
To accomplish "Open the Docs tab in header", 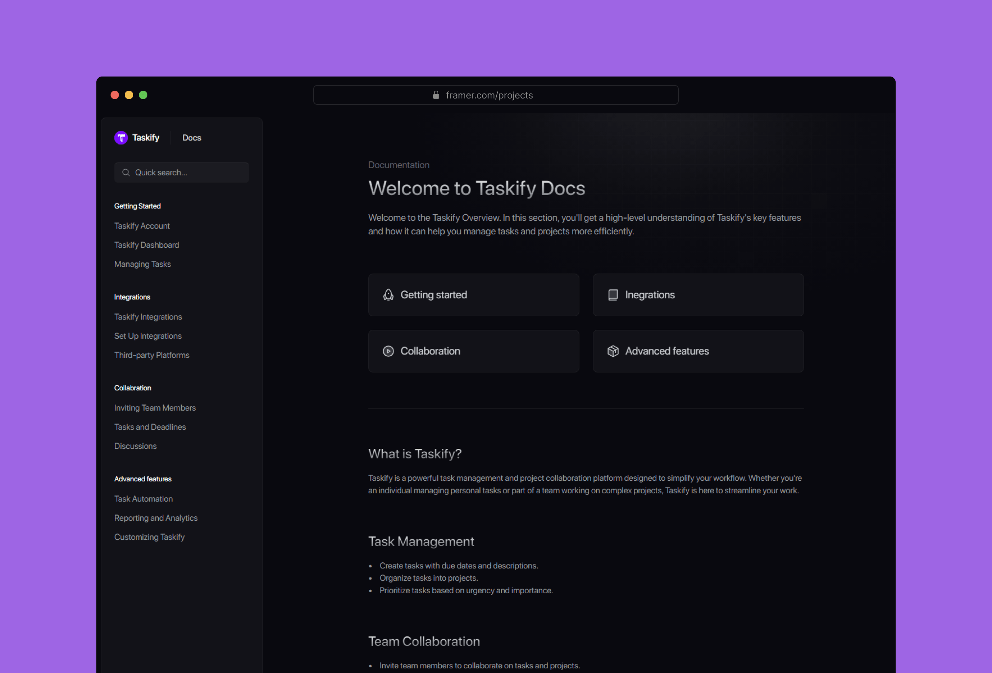I will coord(191,137).
